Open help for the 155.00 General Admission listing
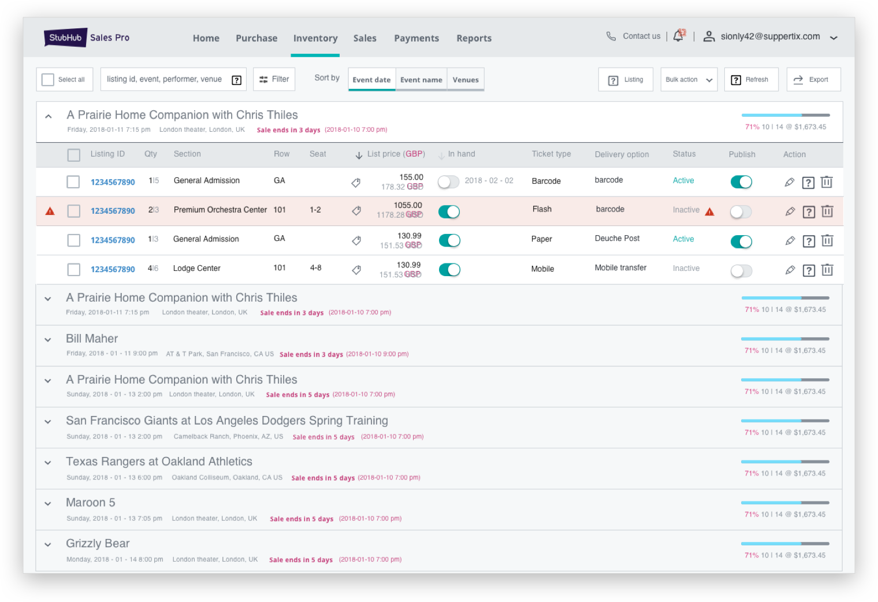 808,183
